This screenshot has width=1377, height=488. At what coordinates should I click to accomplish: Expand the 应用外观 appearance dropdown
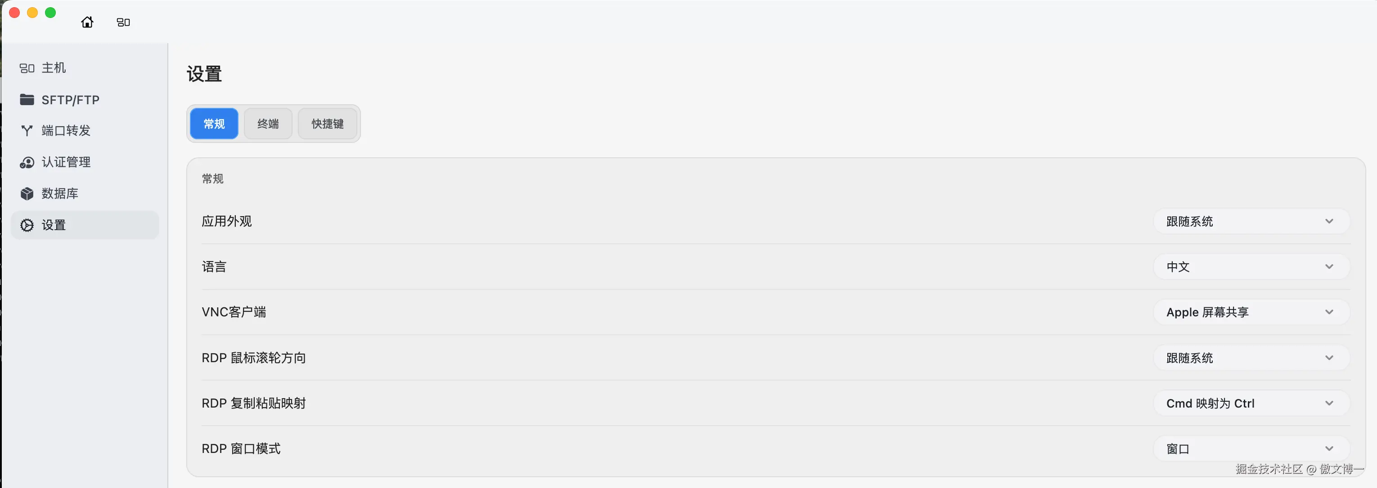pos(1250,222)
